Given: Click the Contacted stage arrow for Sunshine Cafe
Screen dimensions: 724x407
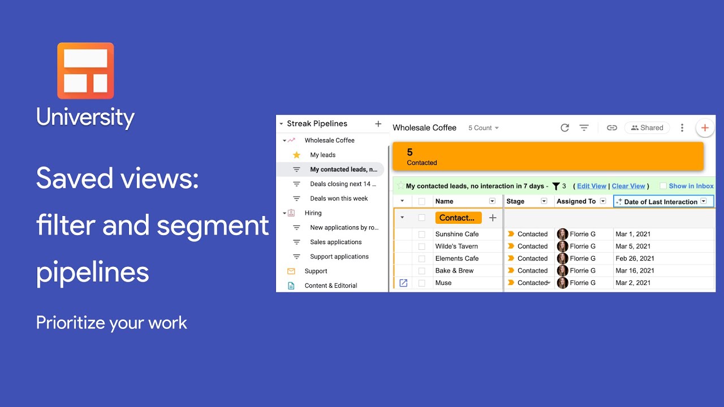Looking at the screenshot, I should click(511, 234).
